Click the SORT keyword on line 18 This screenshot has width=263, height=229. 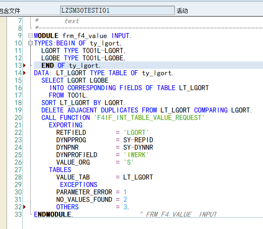tap(49, 103)
